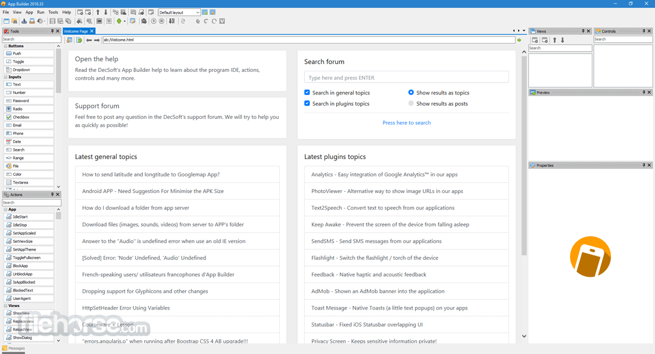The image size is (655, 354).
Task: Open the Open the help card
Action: tap(177, 71)
